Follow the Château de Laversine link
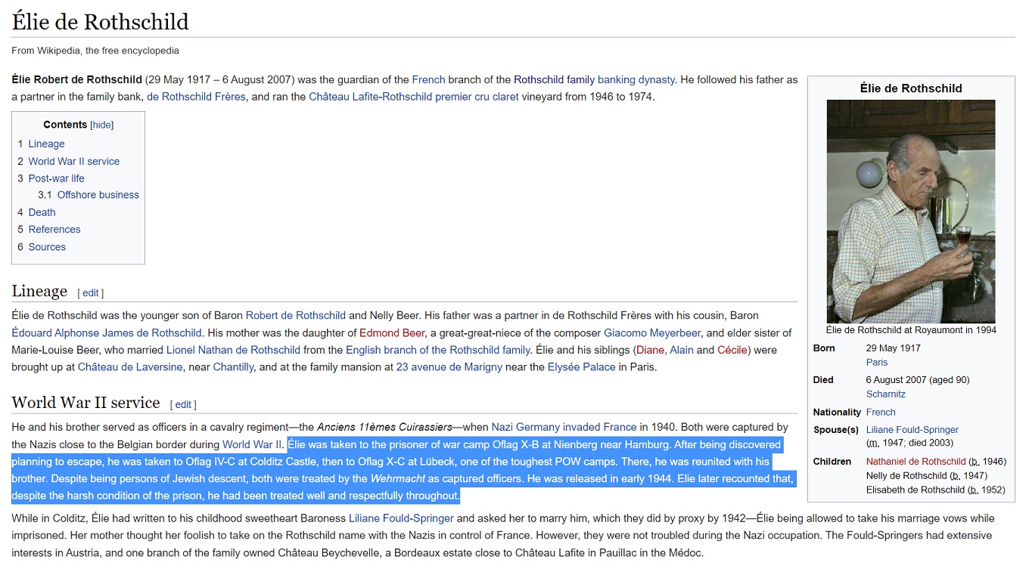This screenshot has width=1026, height=578. pos(130,367)
